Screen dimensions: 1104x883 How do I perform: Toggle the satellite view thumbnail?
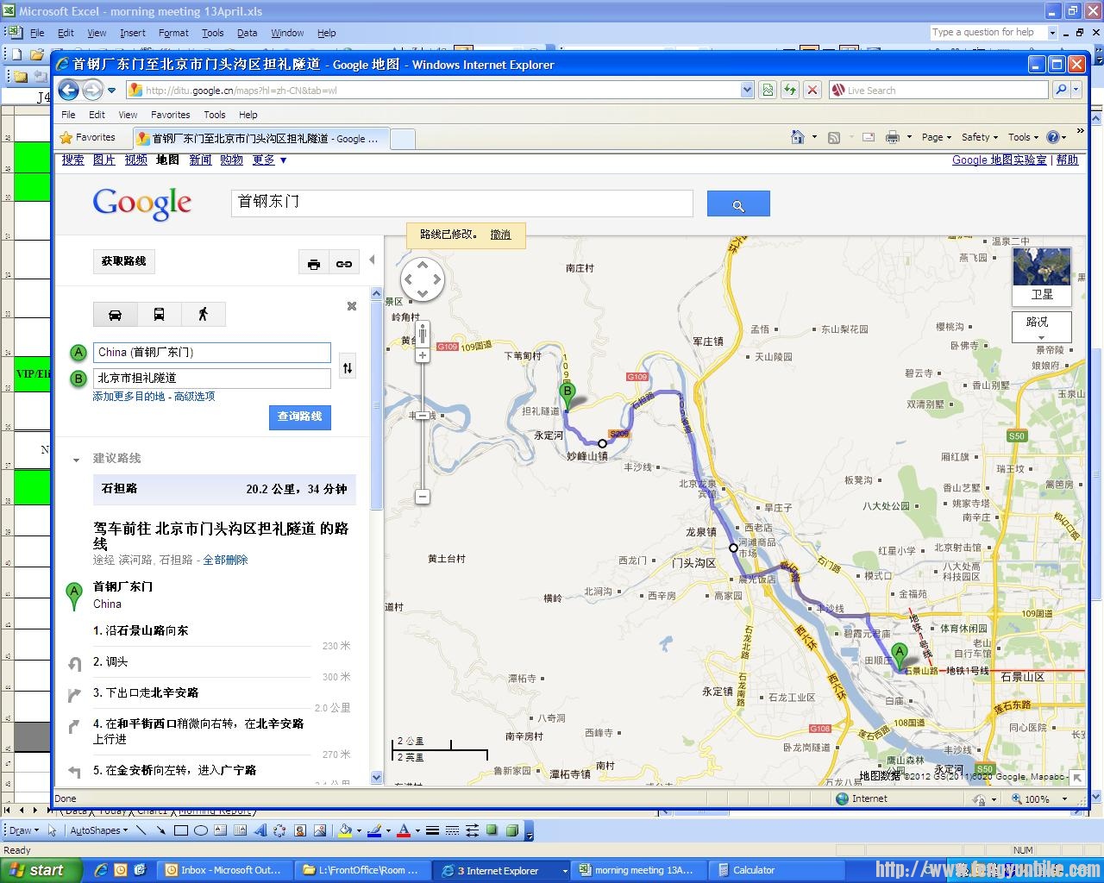(1041, 275)
